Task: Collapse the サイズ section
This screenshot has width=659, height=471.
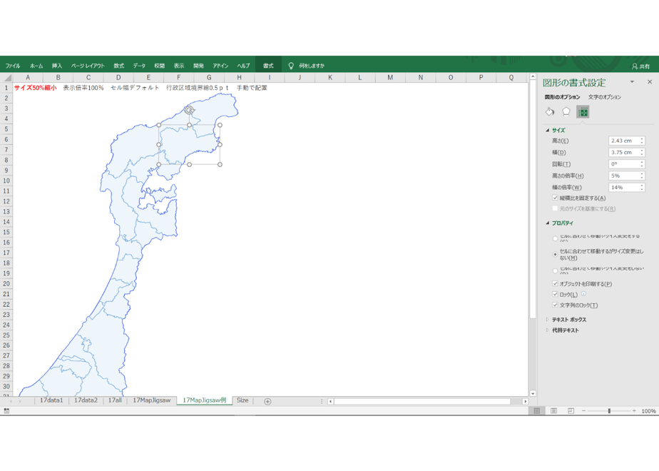Action: click(547, 131)
